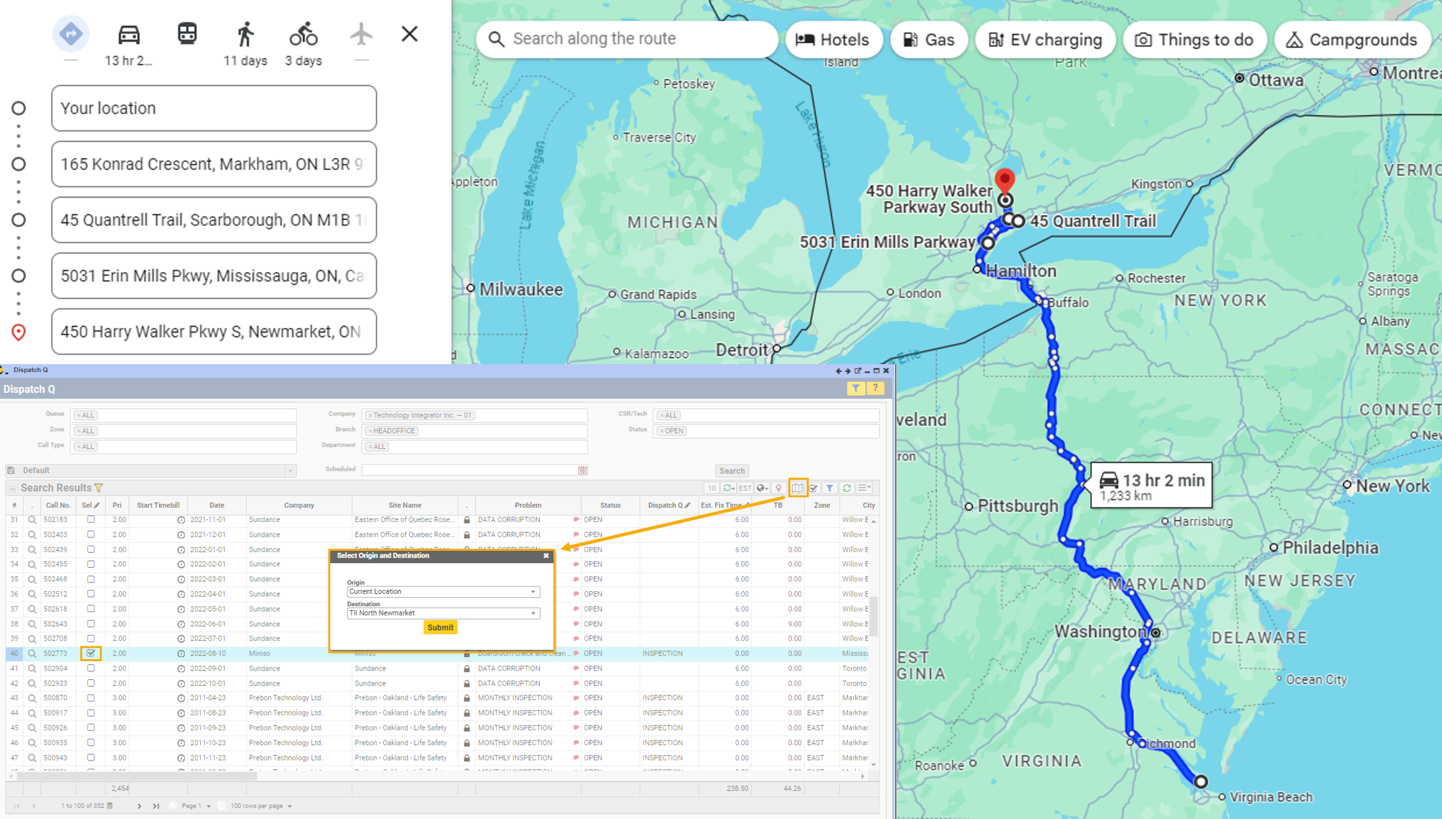Click the red location pin toolbar icon
Screen dimensions: 1442x819
pyautogui.click(x=778, y=488)
